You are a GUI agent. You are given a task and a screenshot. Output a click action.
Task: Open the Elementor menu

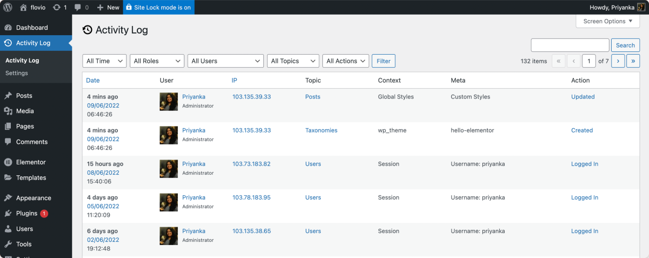click(x=36, y=162)
